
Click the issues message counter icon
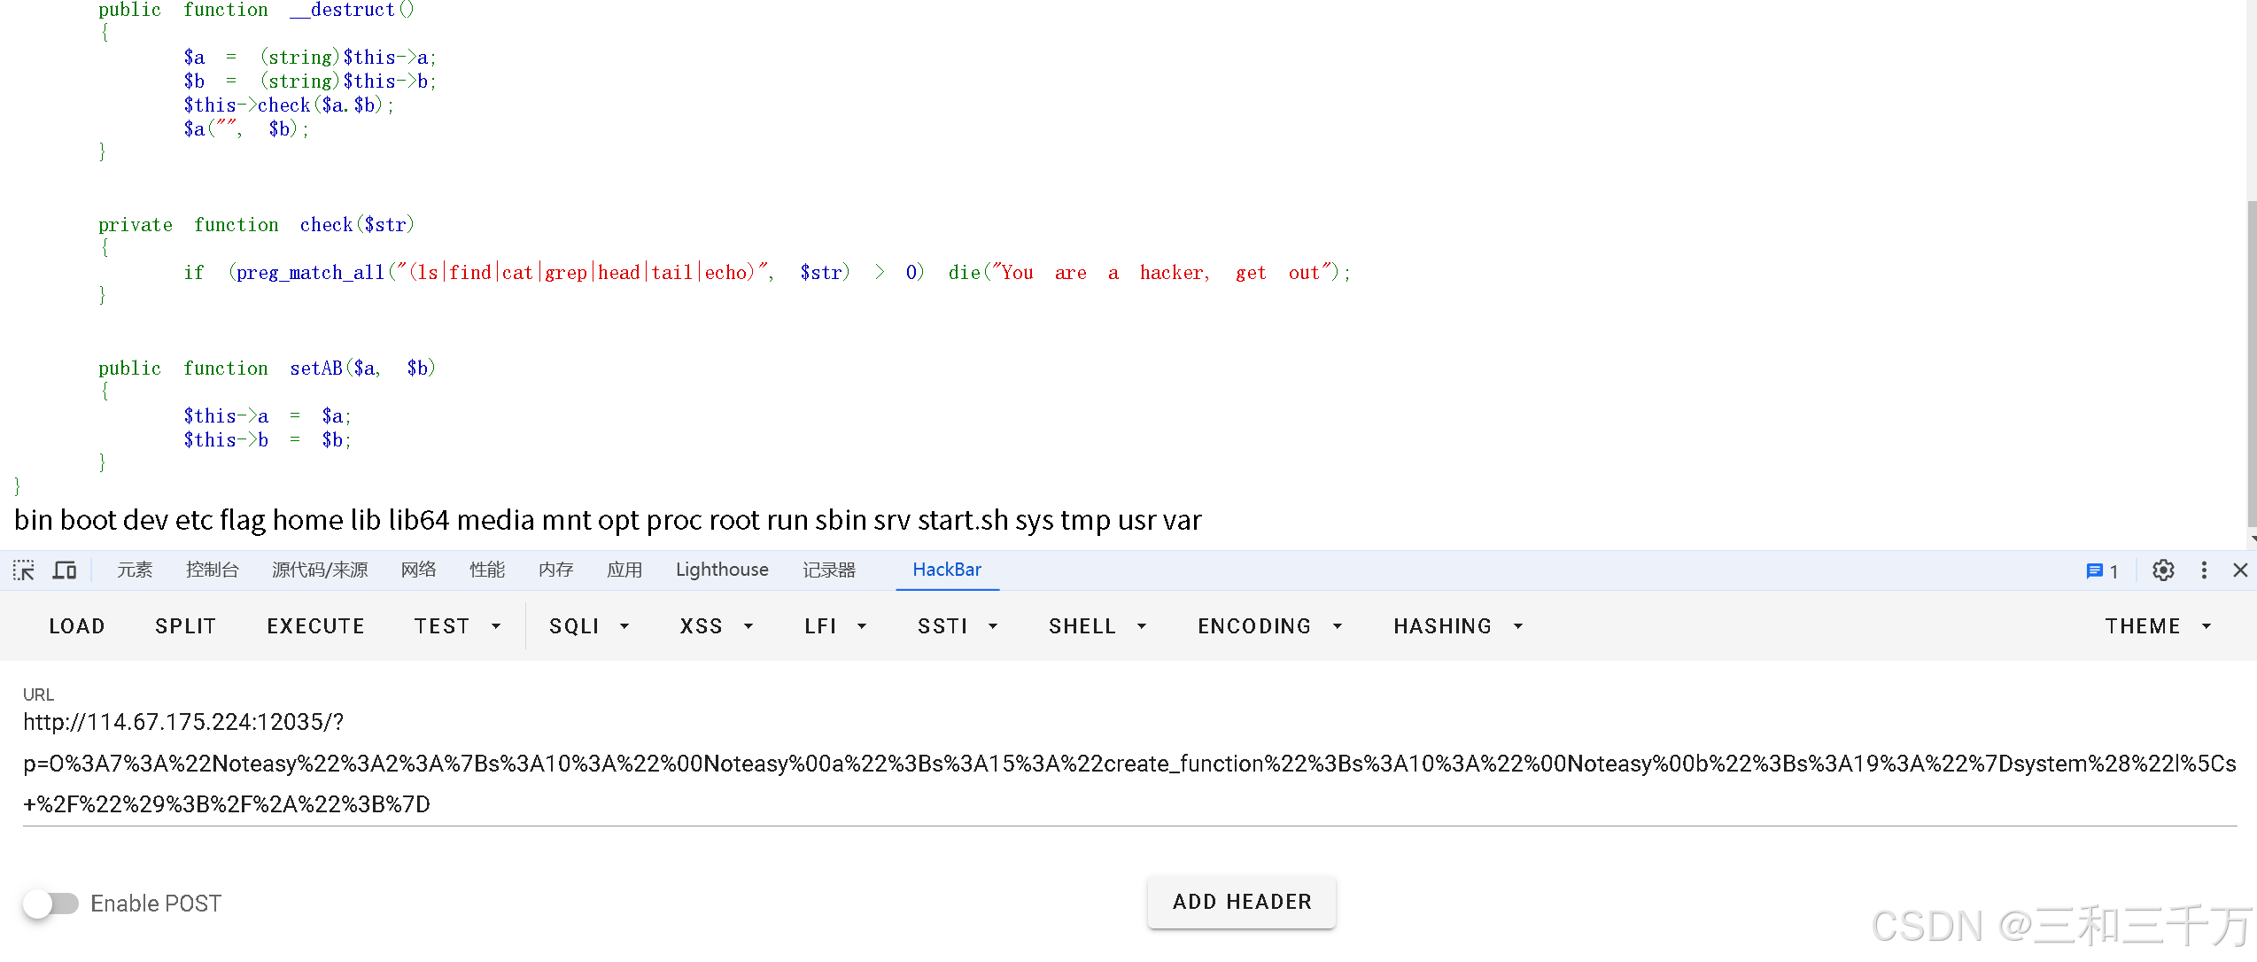(x=2101, y=571)
